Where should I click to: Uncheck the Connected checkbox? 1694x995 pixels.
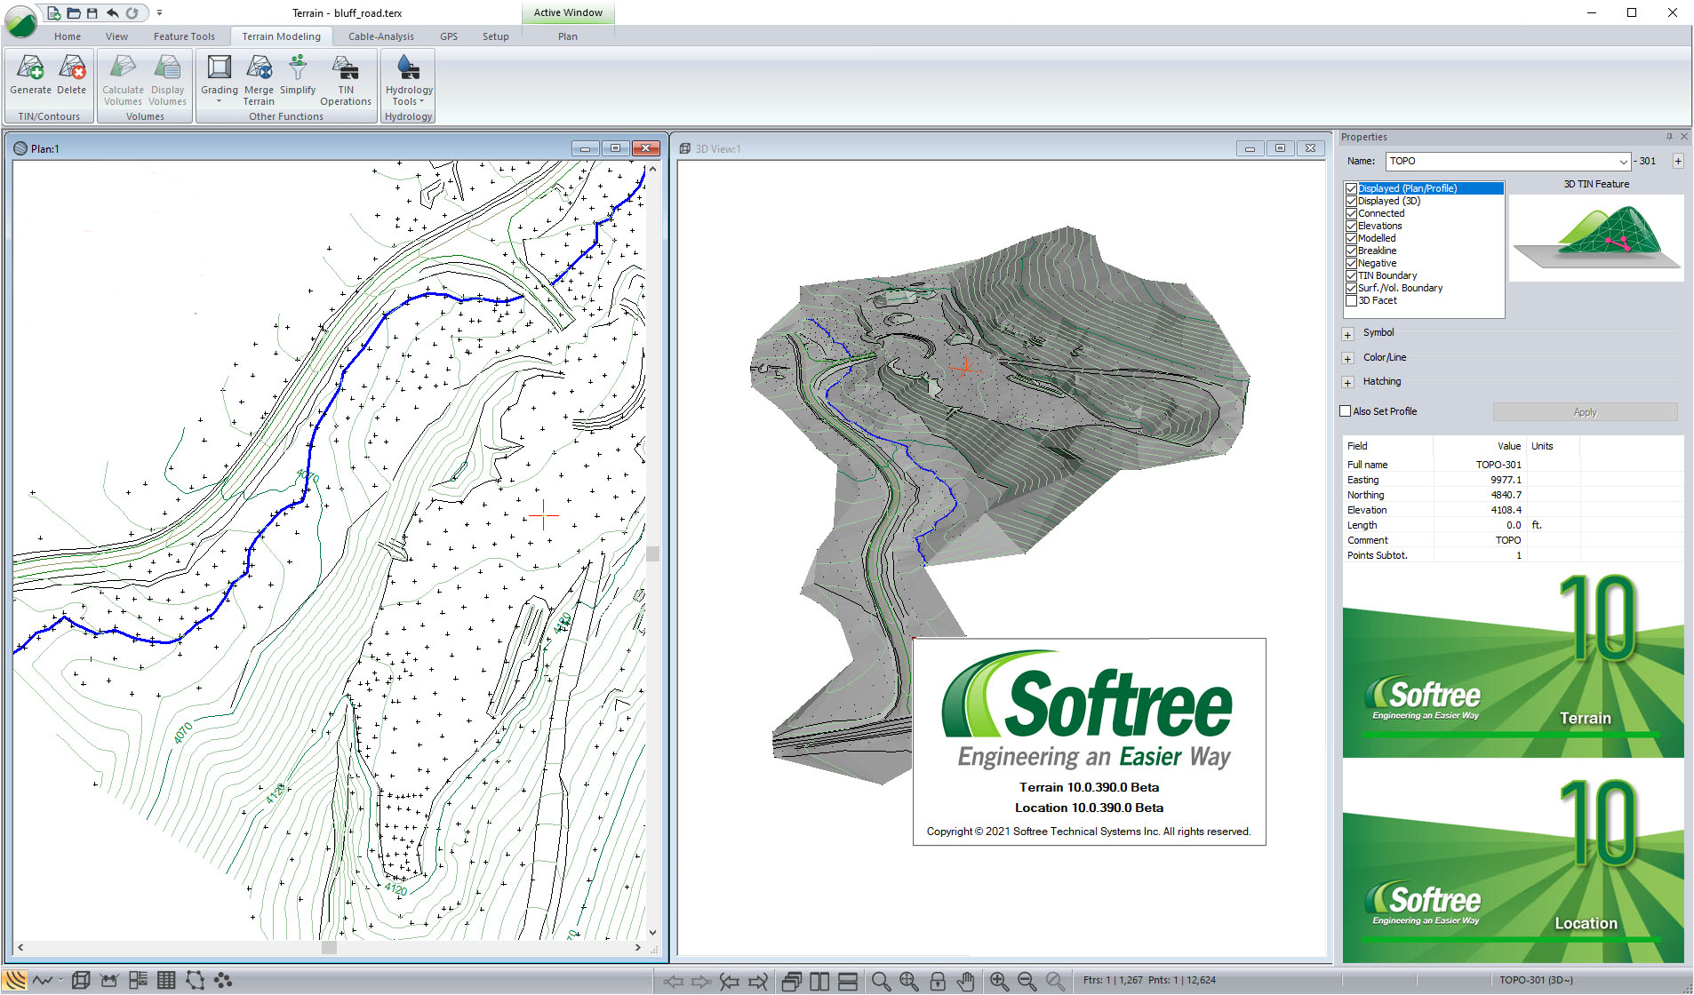point(1351,213)
